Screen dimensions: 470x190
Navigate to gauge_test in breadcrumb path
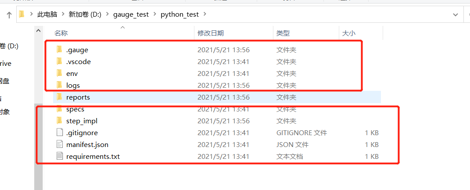(131, 15)
